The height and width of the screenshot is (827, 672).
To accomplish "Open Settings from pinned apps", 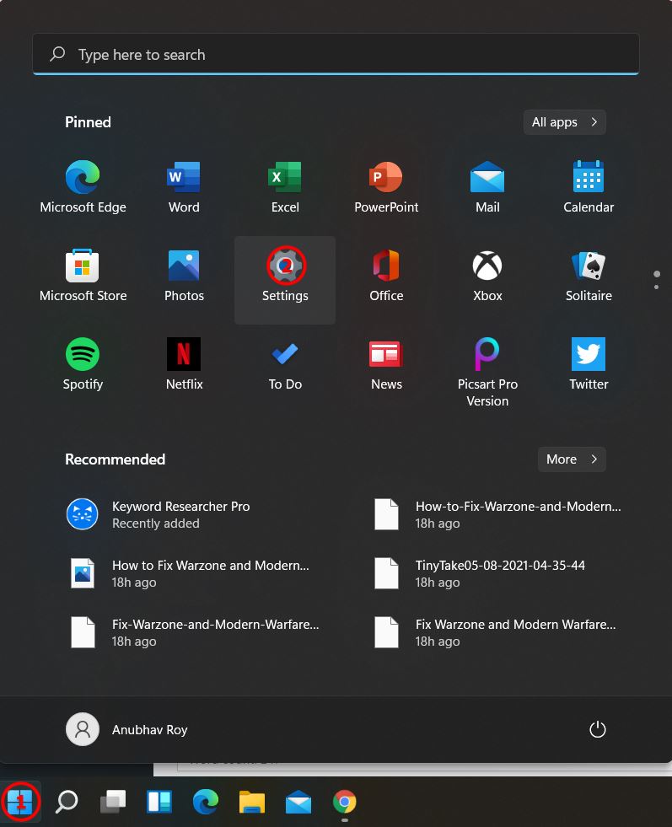I will [x=285, y=280].
